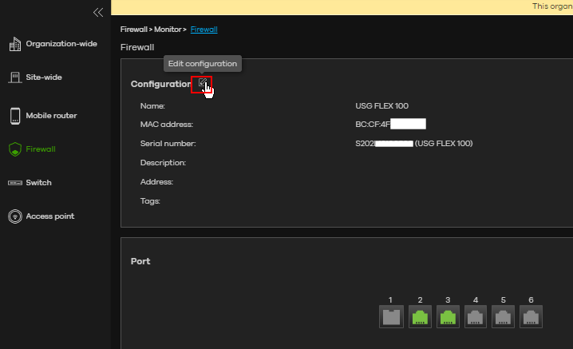The height and width of the screenshot is (349, 573).
Task: Select port 6 icon
Action: tap(531, 317)
